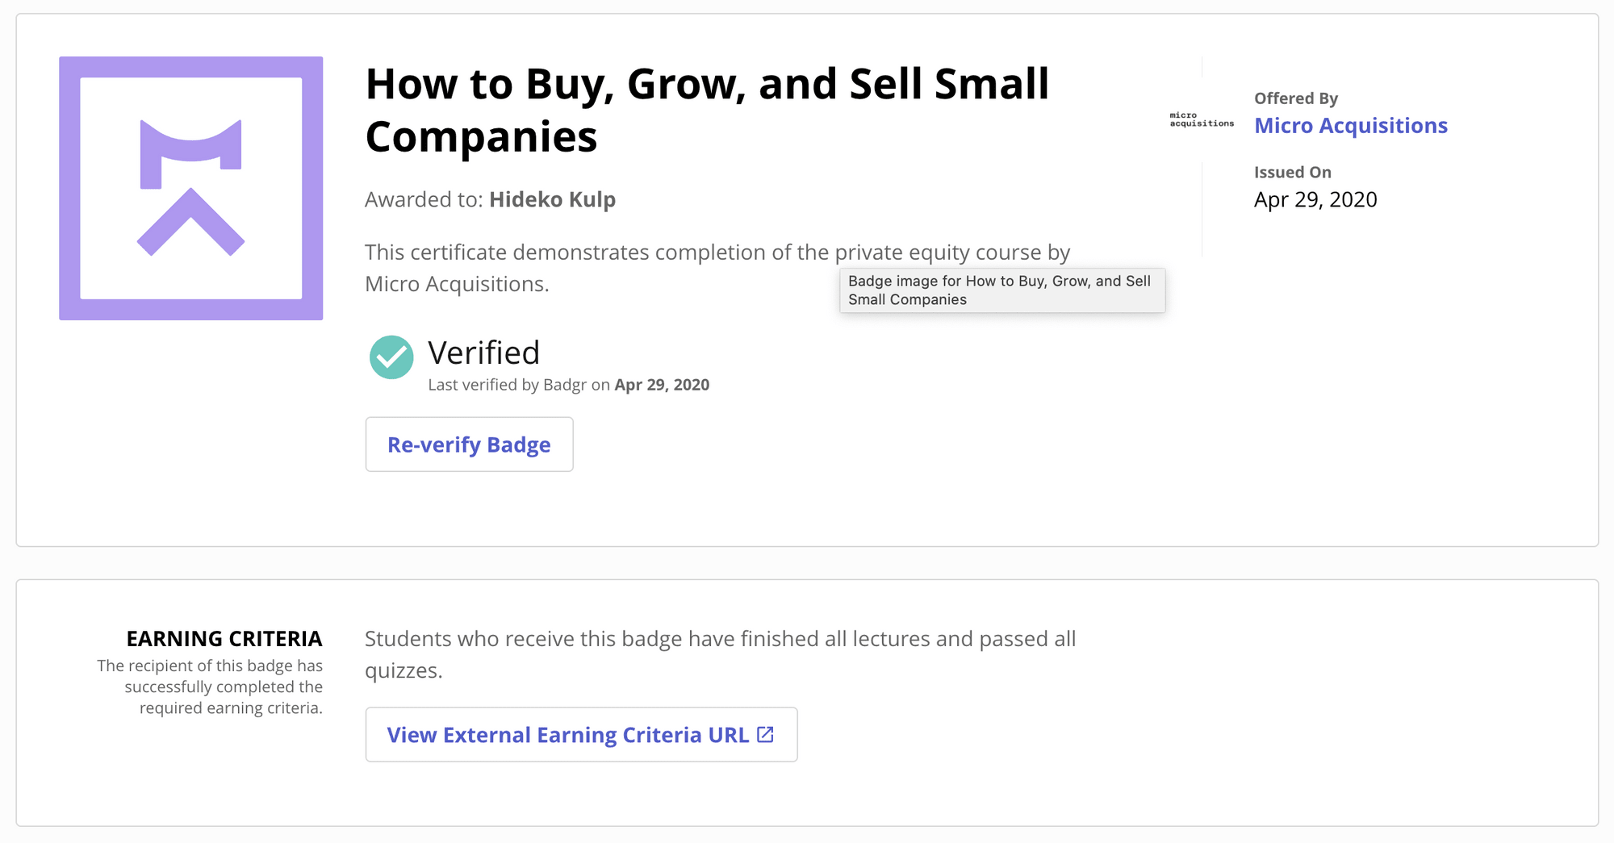Viewport: 1614px width, 843px height.
Task: Click the Verified status text
Action: 483,353
